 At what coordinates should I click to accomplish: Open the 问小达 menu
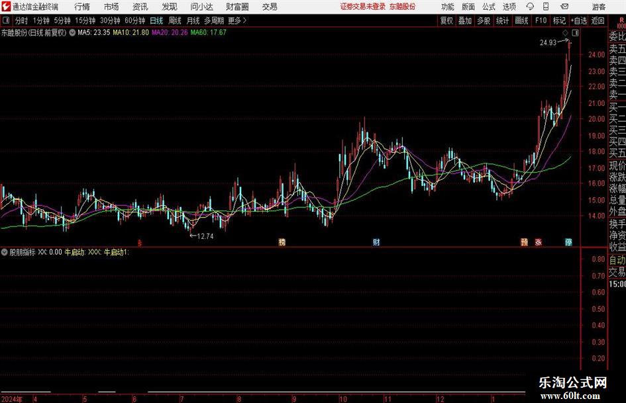coord(201,7)
